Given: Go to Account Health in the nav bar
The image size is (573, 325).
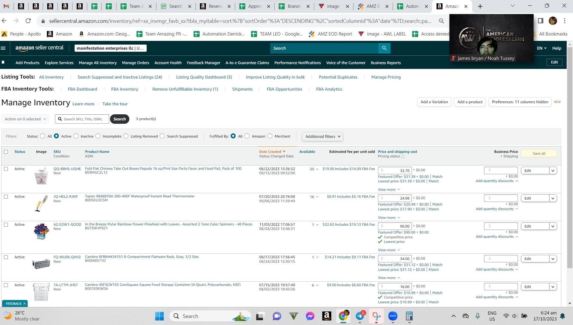Looking at the screenshot, I should click(168, 63).
